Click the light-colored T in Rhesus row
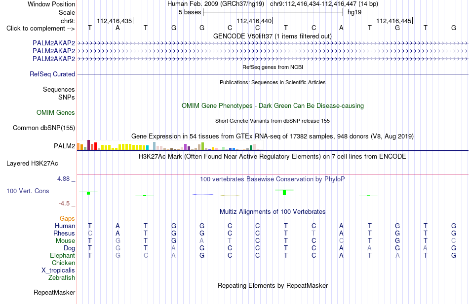Screen dimensions: 469x304 [313, 233]
